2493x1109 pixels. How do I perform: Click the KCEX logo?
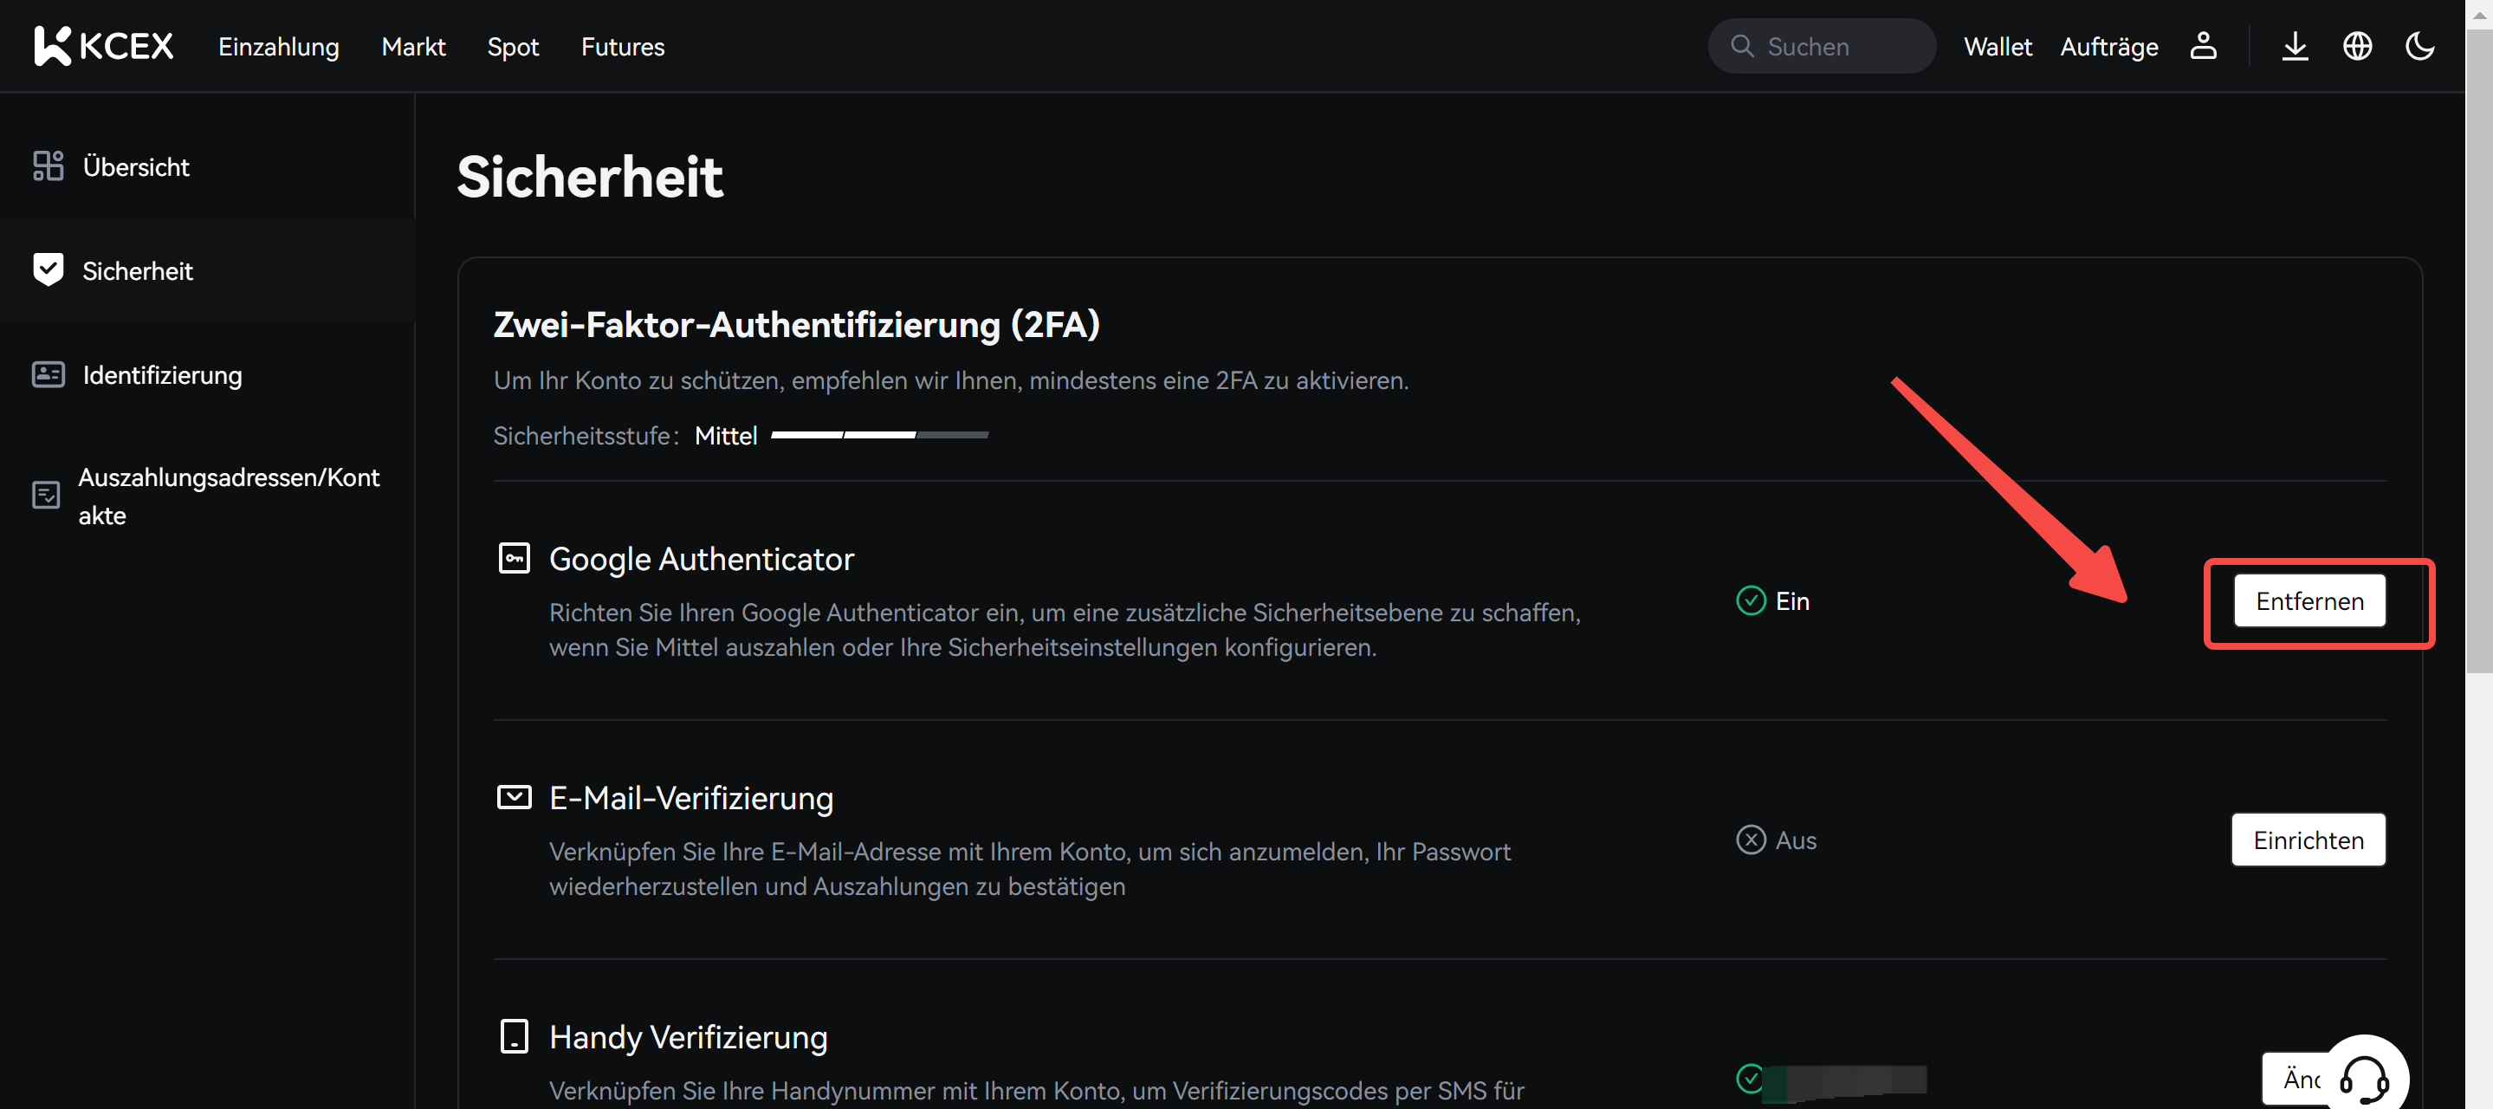pyautogui.click(x=104, y=45)
